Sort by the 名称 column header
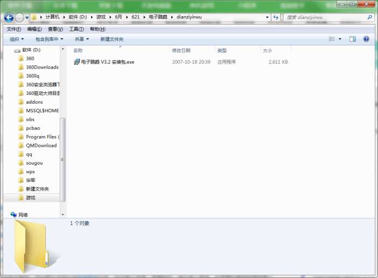 pos(78,50)
